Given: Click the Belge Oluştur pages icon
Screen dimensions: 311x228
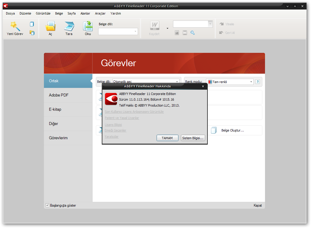Looking at the screenshot, I should [214, 130].
